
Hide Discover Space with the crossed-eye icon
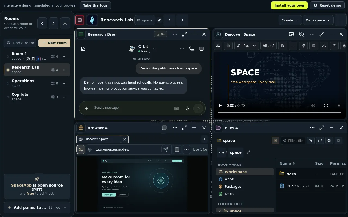301,34
